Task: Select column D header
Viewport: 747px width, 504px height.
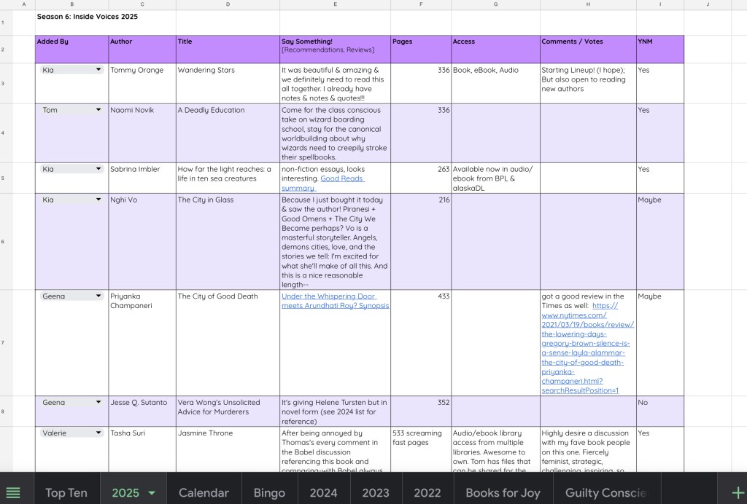Action: 228,4
